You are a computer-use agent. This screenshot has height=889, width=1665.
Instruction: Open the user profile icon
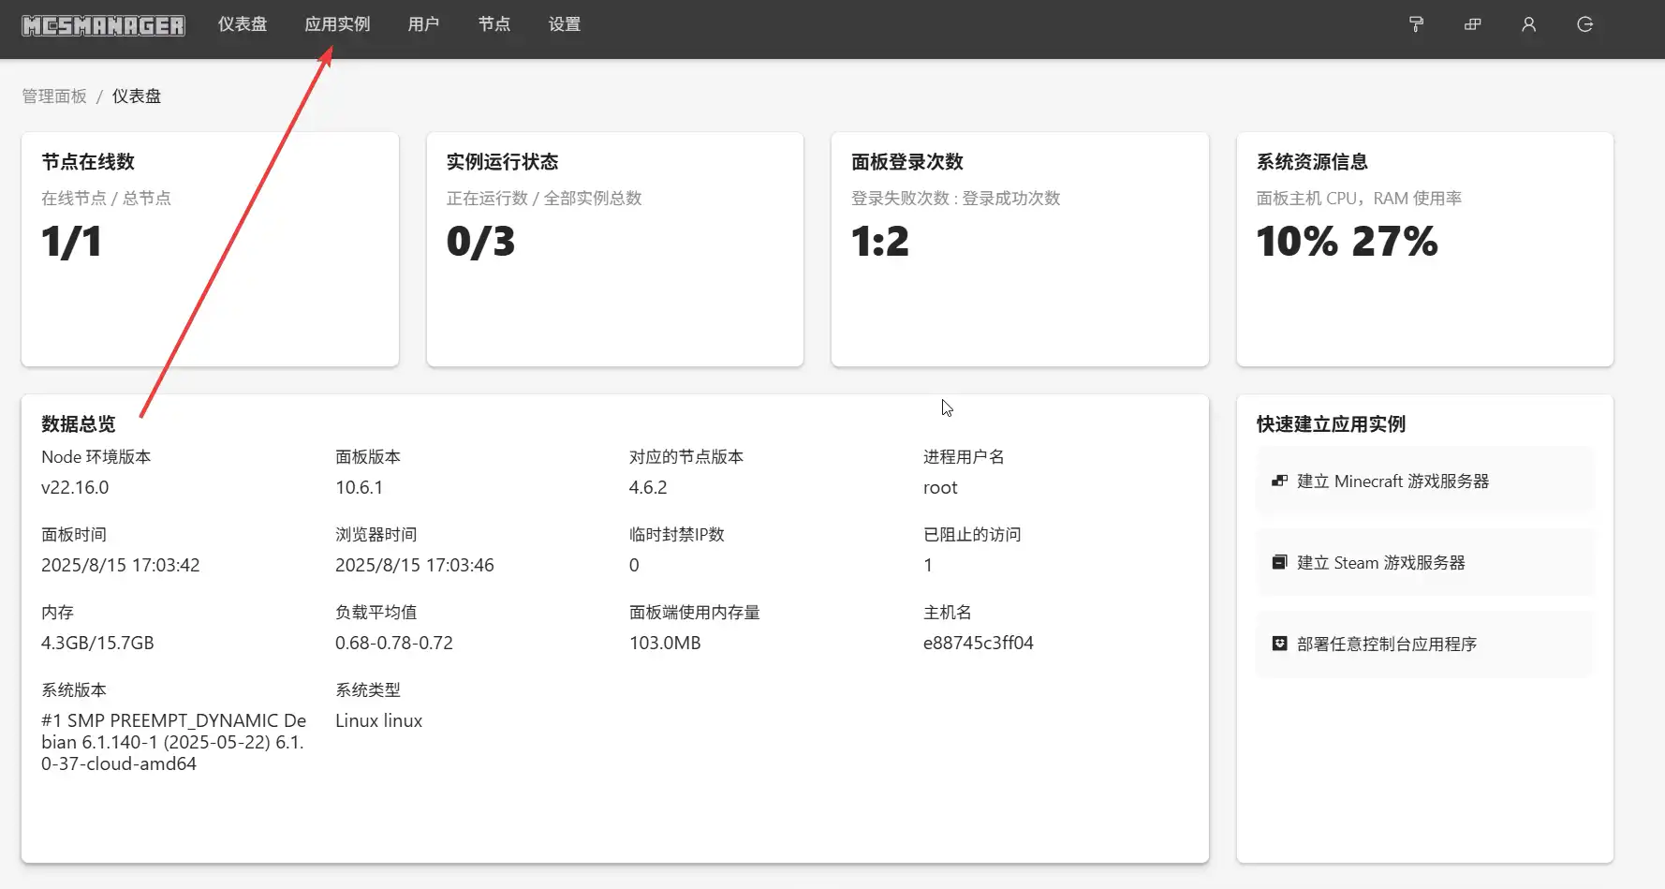[1528, 24]
